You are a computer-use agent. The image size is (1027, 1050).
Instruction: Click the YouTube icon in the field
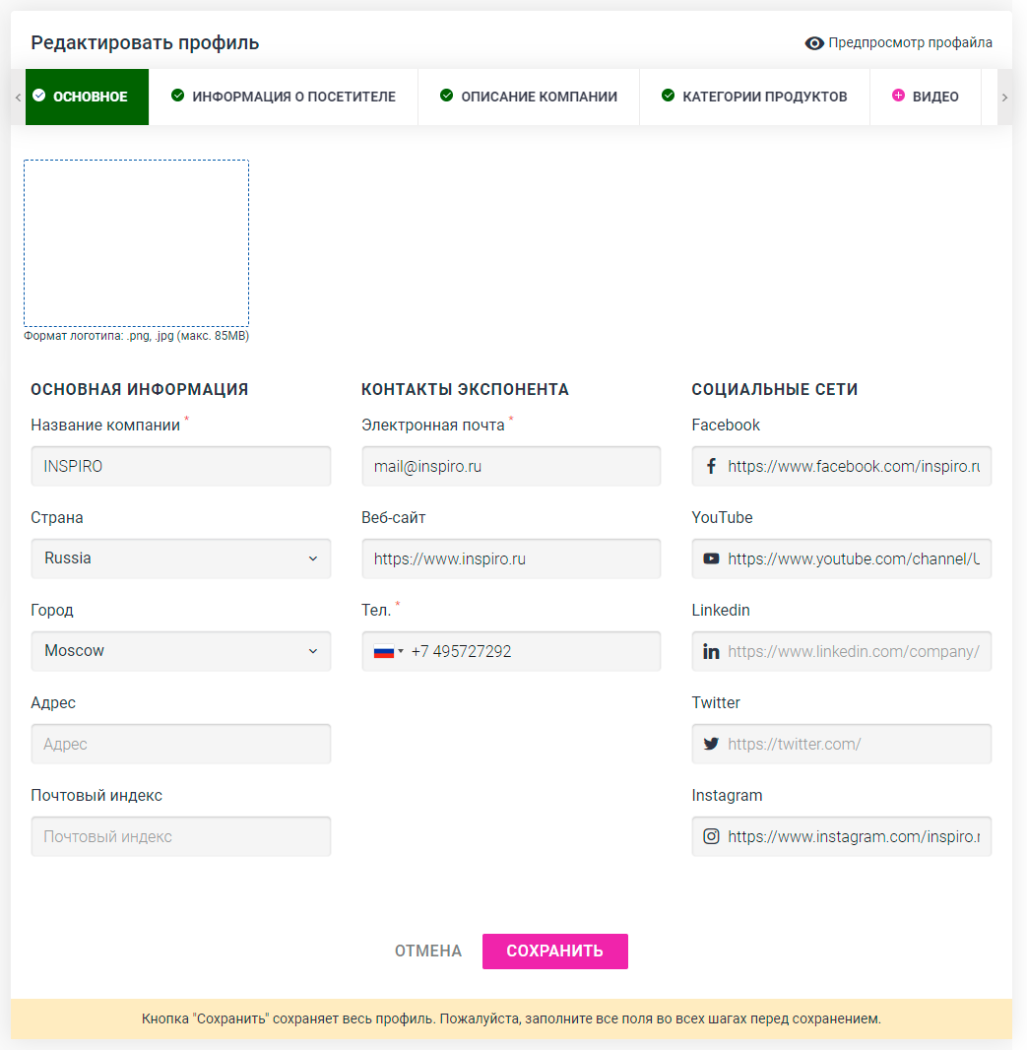(x=711, y=558)
